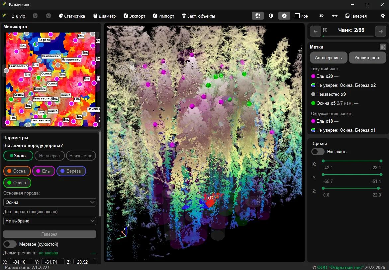This screenshot has height=270, width=389.
Task: Expand the Основная порода dropdown
Action: coord(49,202)
